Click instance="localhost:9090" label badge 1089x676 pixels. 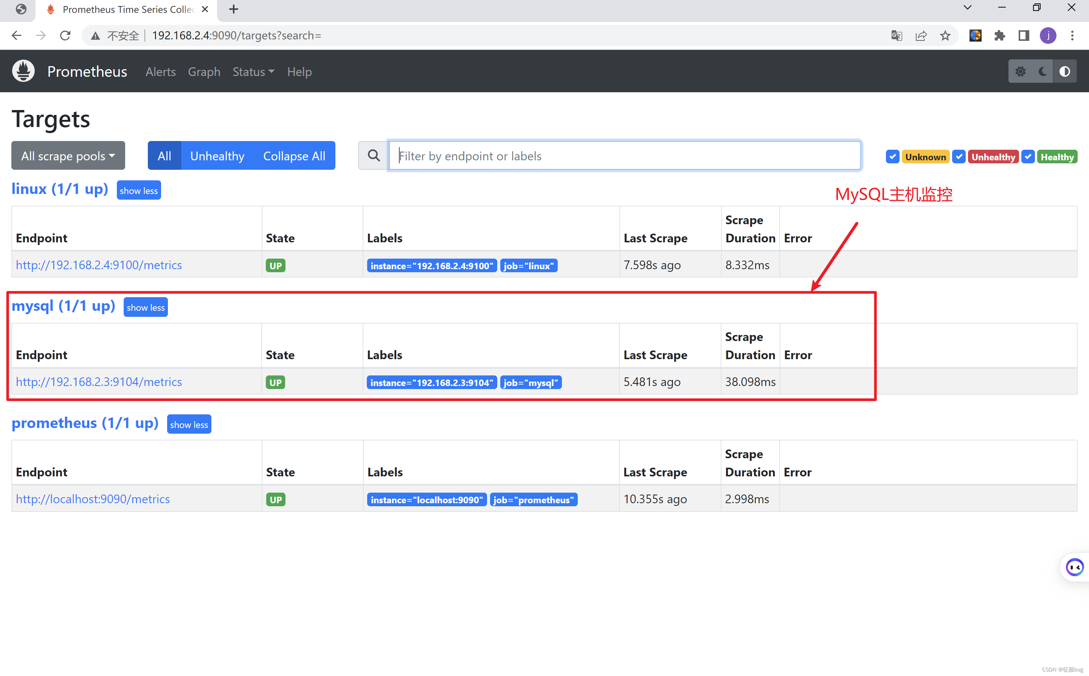[427, 500]
